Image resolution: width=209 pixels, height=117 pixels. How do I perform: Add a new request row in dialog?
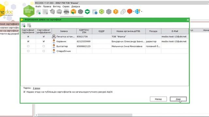(x=24, y=25)
